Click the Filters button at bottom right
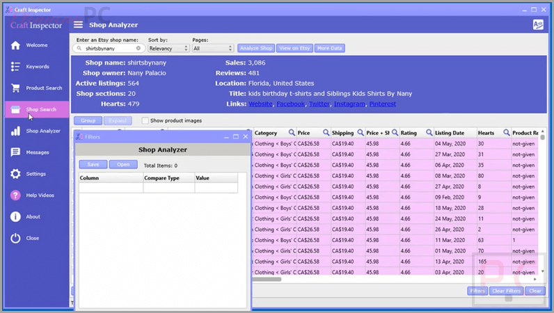The height and width of the screenshot is (313, 554). [477, 291]
